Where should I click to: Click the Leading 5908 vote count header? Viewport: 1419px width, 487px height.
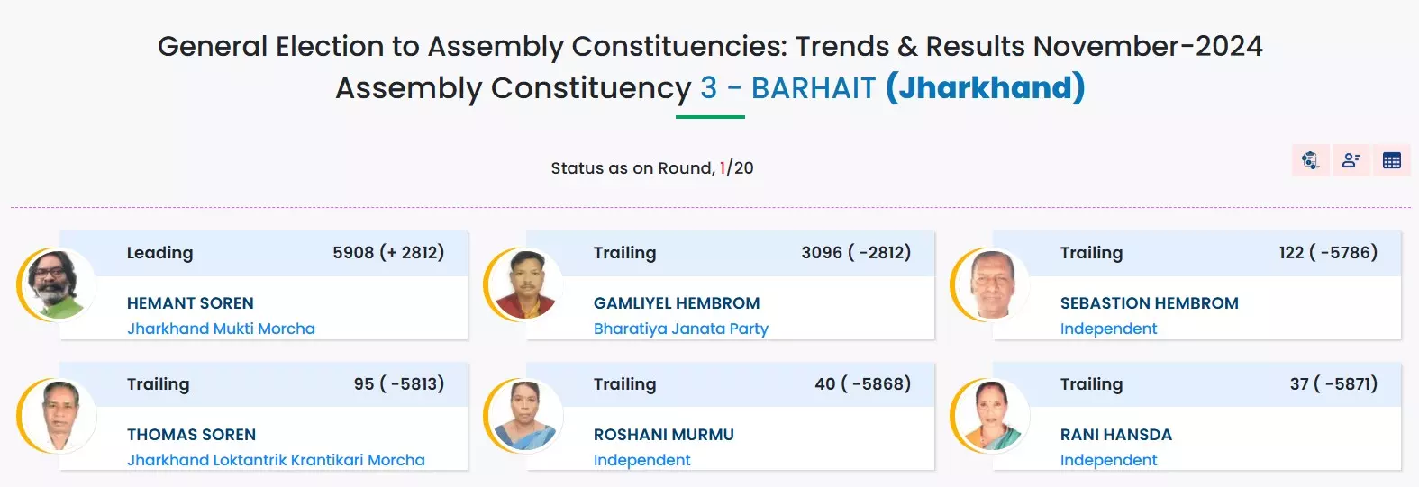(387, 253)
